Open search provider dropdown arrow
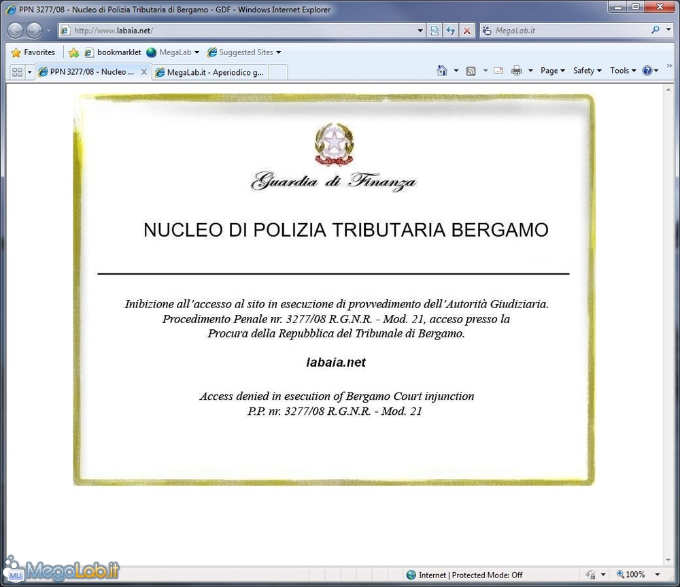The width and height of the screenshot is (680, 587). (668, 30)
